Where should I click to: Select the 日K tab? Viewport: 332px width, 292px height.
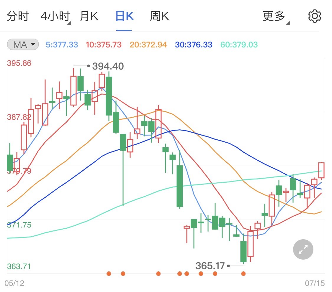pyautogui.click(x=125, y=16)
